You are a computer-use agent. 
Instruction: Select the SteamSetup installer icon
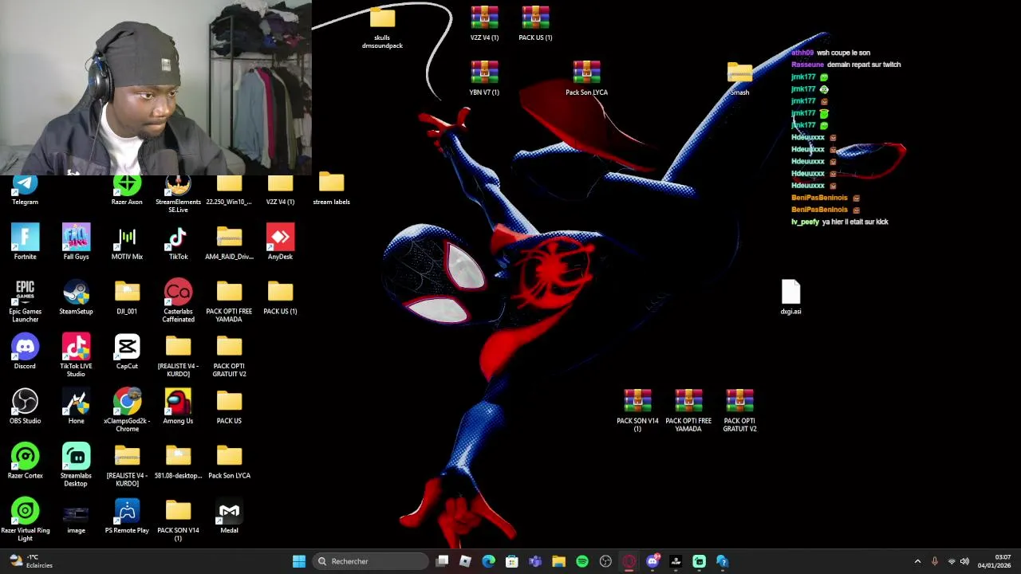point(76,297)
